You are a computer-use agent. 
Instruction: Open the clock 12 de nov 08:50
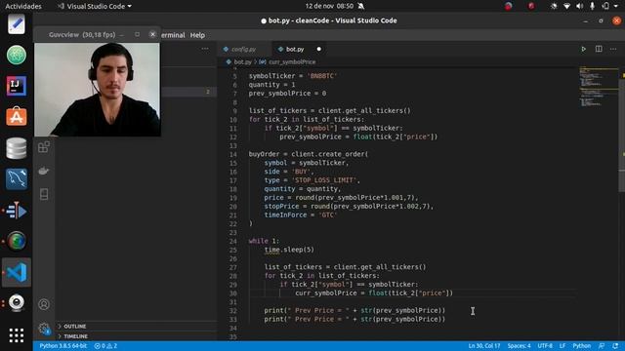coord(329,6)
